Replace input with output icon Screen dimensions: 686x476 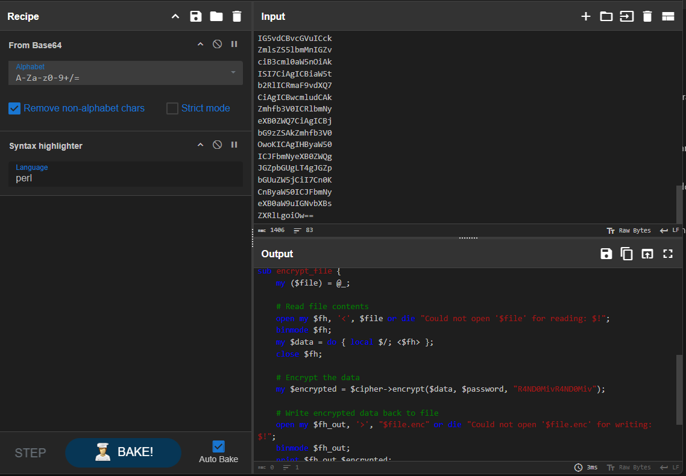(x=647, y=254)
